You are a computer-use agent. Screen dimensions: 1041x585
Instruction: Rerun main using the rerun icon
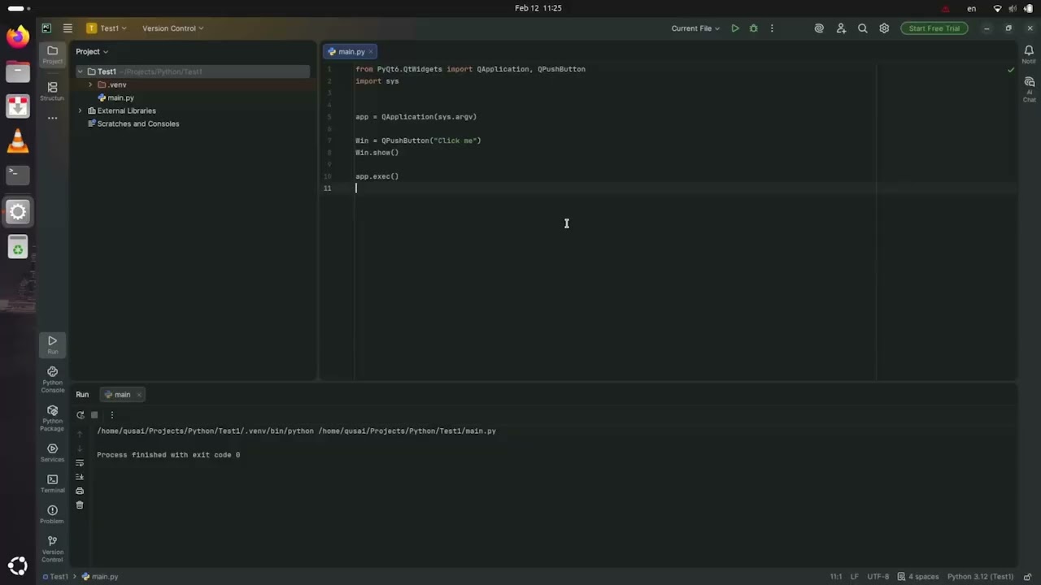pos(80,415)
